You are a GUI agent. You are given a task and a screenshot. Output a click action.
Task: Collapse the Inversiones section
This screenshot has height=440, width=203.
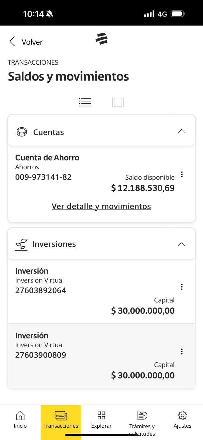tap(182, 244)
